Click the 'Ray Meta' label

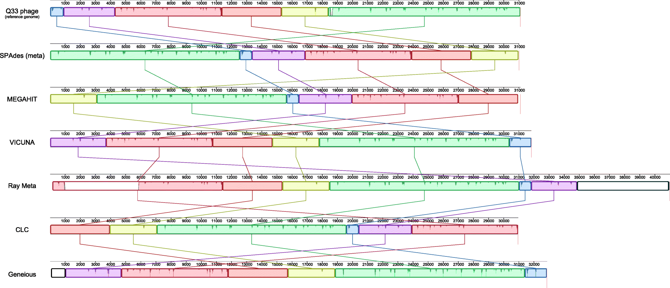click(22, 186)
